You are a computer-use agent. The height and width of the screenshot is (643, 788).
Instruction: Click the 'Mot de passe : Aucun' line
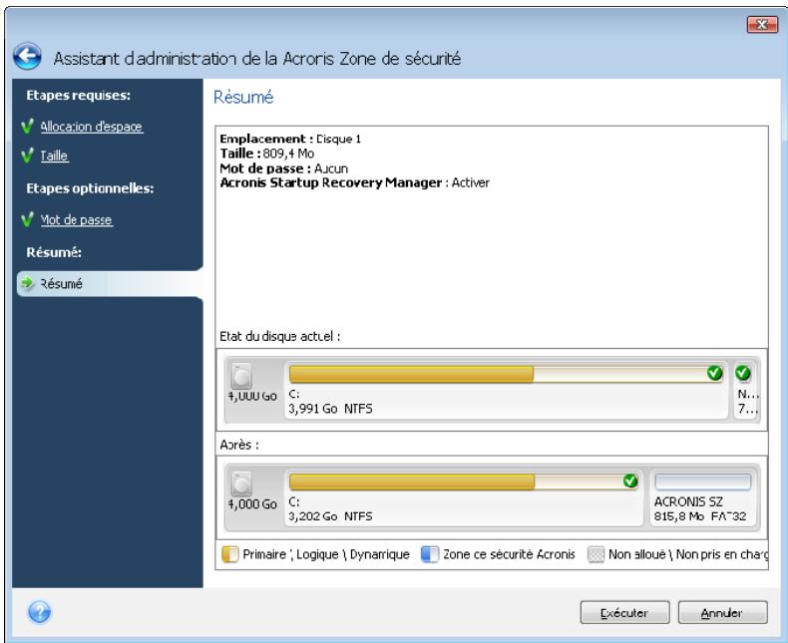coord(284,168)
